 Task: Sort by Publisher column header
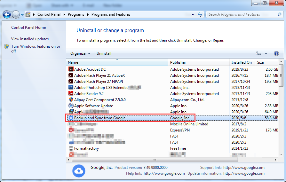click(199, 62)
